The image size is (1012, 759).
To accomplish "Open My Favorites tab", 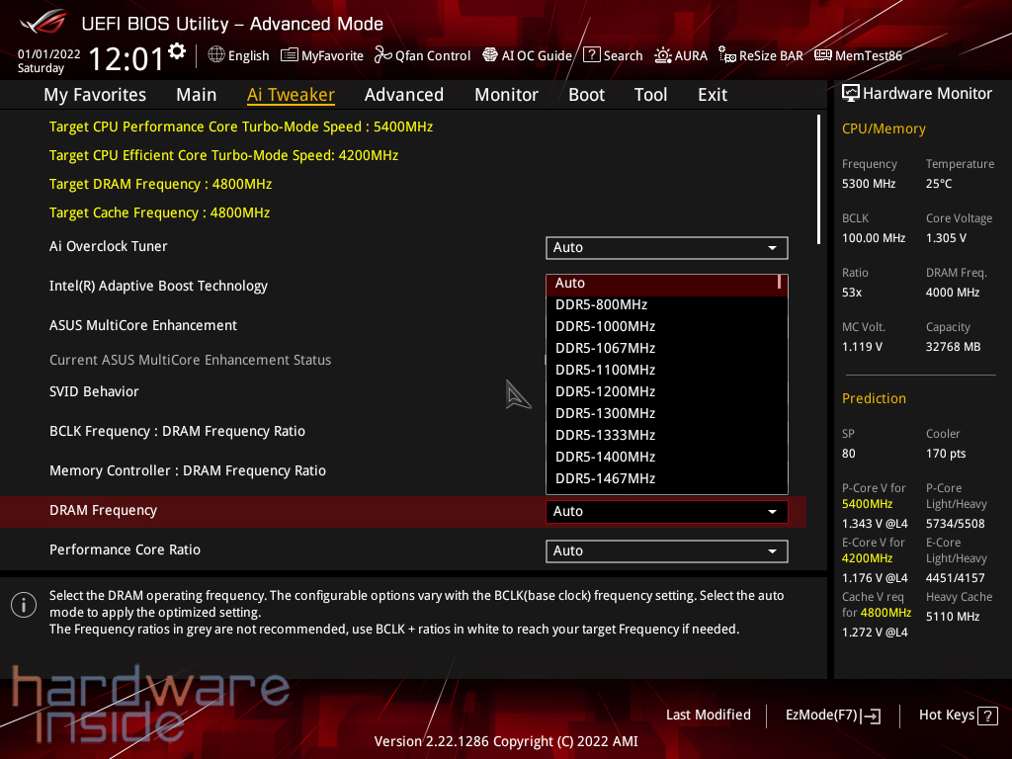I will pyautogui.click(x=95, y=95).
